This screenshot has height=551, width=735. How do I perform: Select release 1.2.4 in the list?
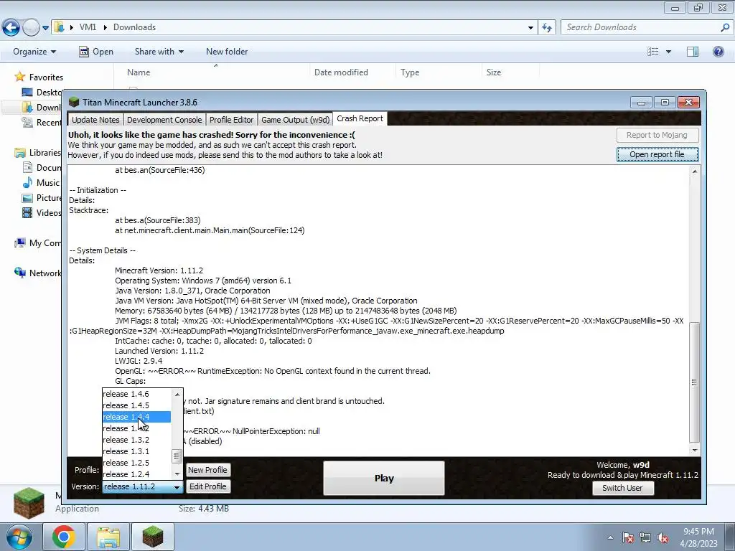[x=137, y=474]
